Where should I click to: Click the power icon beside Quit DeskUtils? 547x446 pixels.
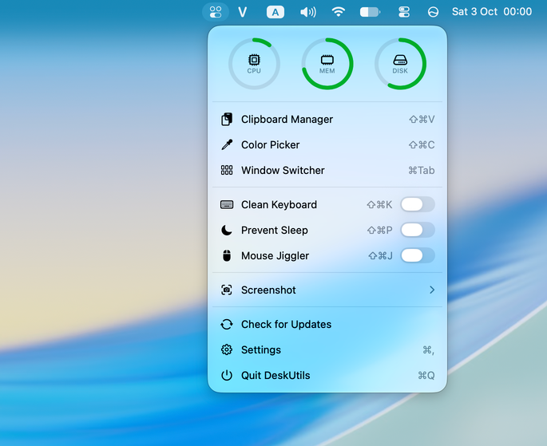[227, 375]
